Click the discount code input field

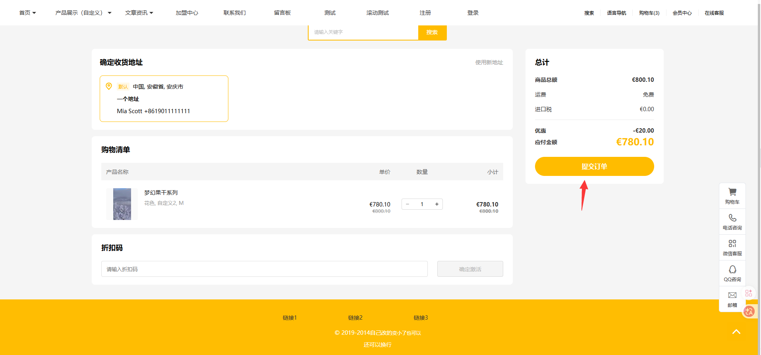[x=264, y=269]
